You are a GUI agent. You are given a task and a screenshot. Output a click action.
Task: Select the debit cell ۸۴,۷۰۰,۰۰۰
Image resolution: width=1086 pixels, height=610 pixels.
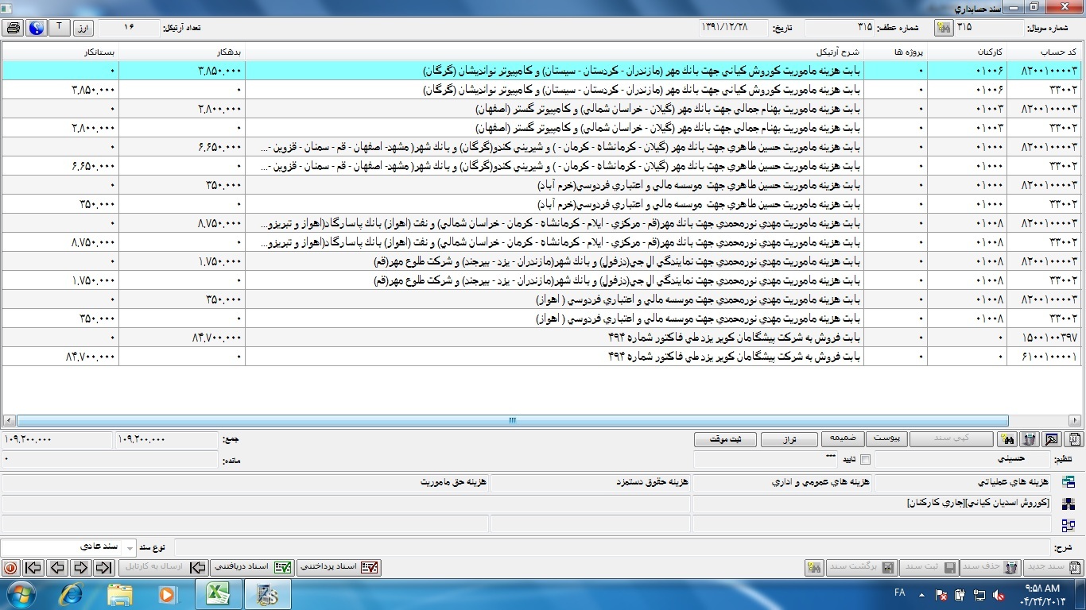[182, 338]
